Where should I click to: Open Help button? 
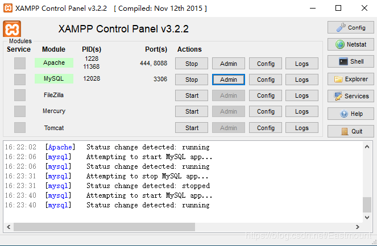[350, 114]
